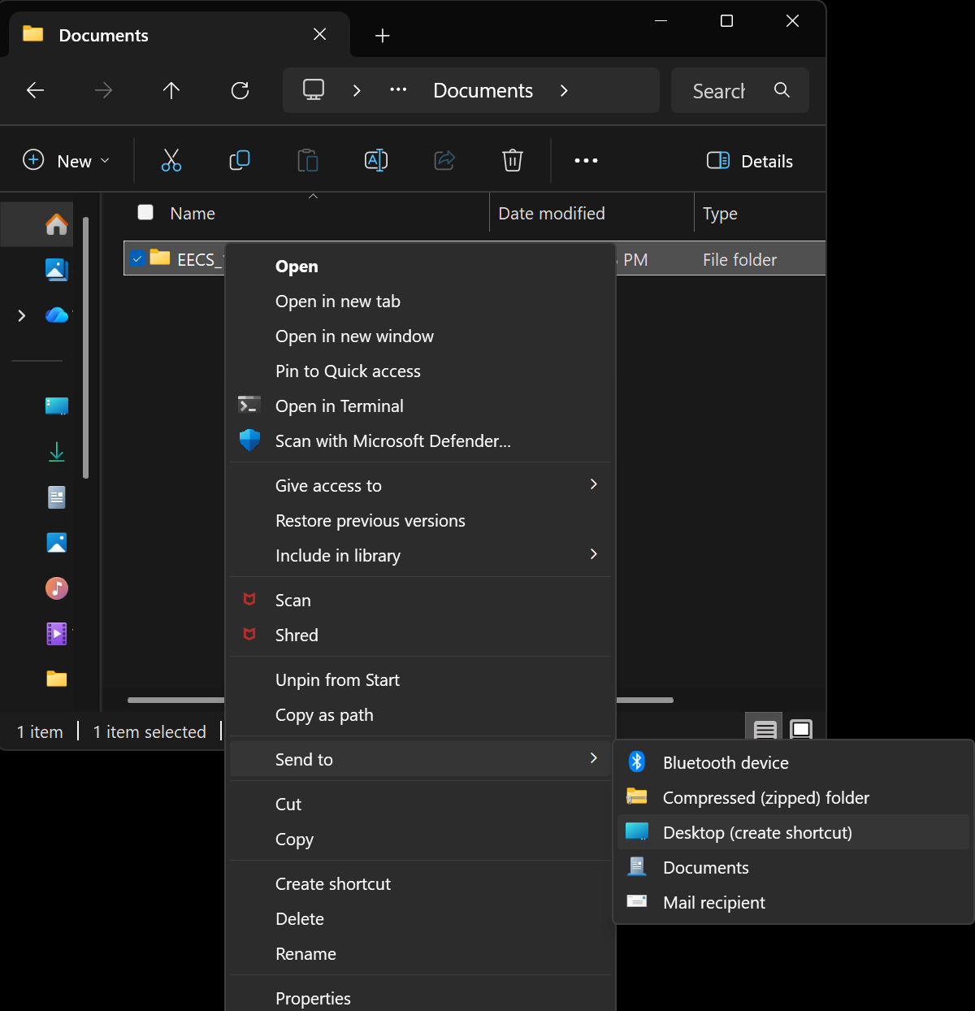Click the breadcrumb ellipsis for hidden locations
This screenshot has width=975, height=1011.
pos(398,89)
